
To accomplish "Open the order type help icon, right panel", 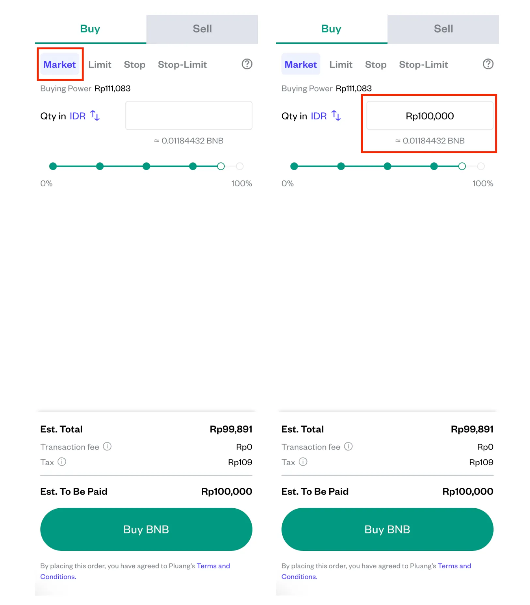I will (488, 64).
